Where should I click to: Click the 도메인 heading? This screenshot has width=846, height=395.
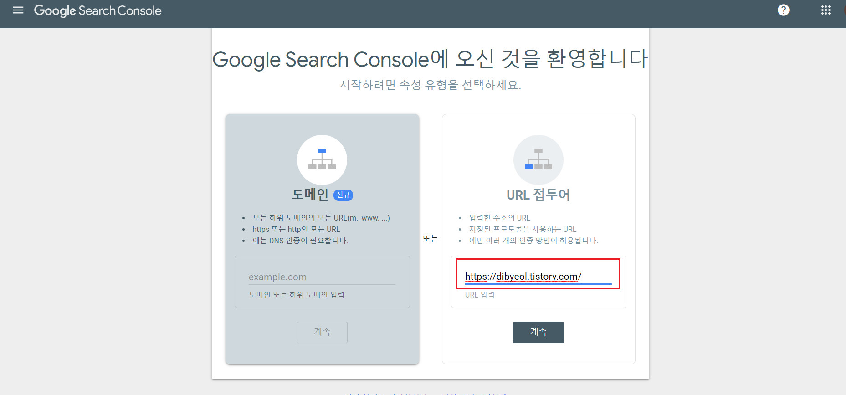(310, 195)
